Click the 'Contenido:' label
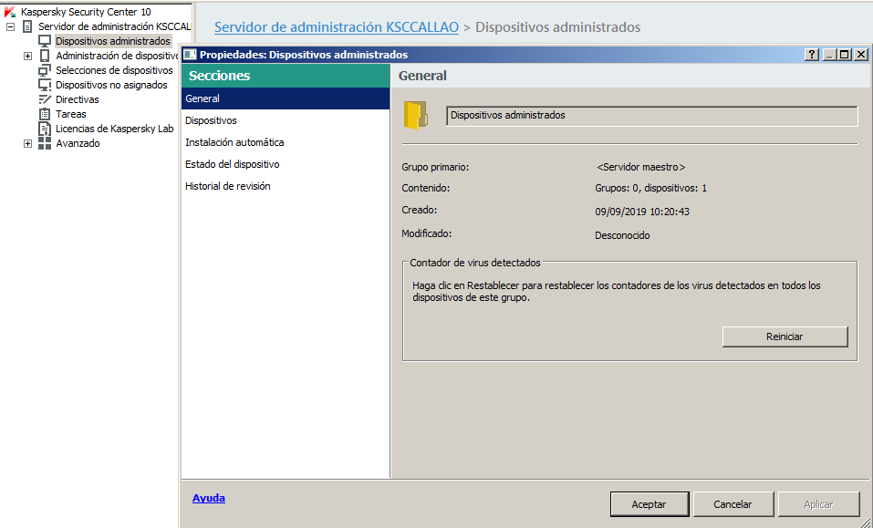873x528 pixels. pyautogui.click(x=425, y=188)
